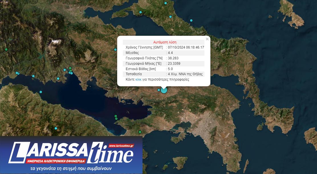Select the lone marker in the Gulf of Corinth waters
The image size is (317, 174).
pos(41,92)
